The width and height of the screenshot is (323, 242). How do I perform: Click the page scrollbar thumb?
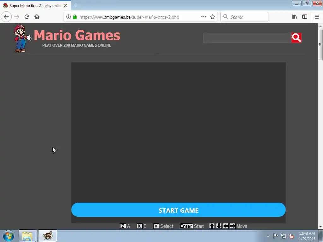pyautogui.click(x=320, y=45)
